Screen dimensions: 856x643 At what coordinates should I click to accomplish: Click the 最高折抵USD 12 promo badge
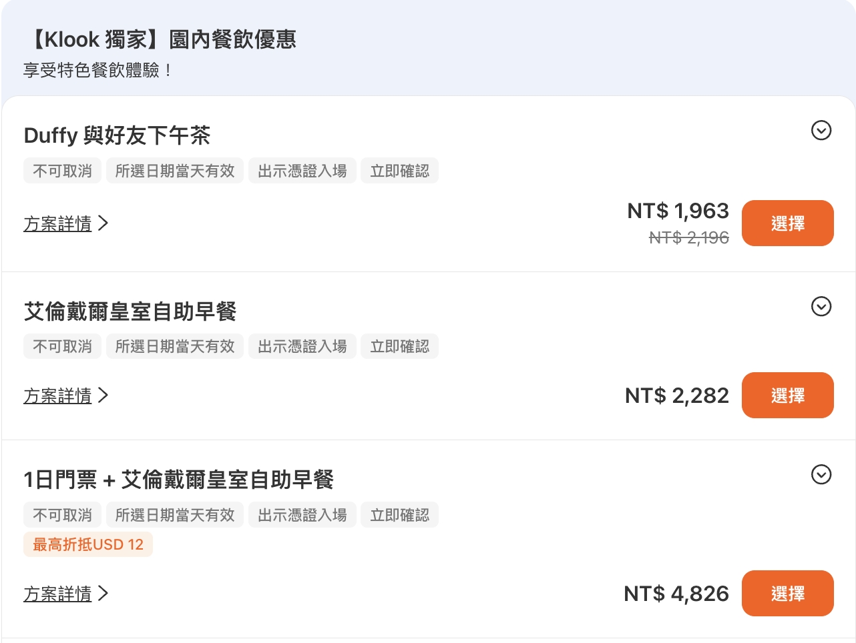pos(87,544)
